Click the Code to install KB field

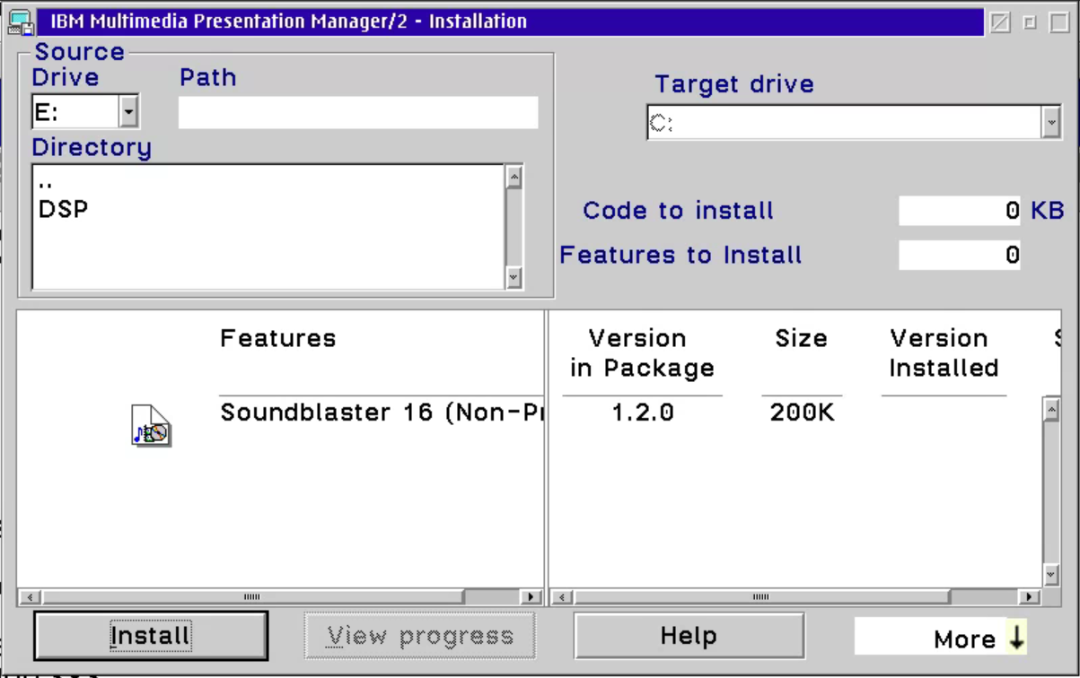pos(960,211)
